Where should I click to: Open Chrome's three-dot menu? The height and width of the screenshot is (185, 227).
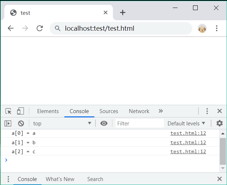[217, 28]
